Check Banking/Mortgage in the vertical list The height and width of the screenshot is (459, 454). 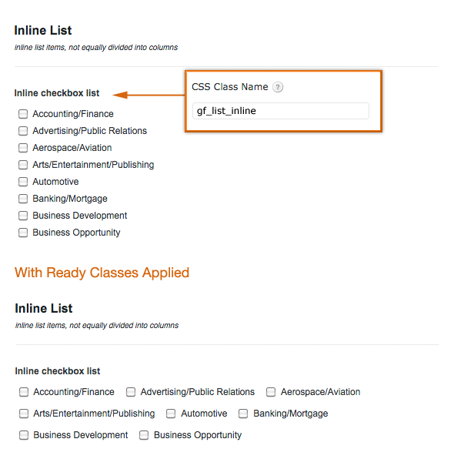[23, 199]
